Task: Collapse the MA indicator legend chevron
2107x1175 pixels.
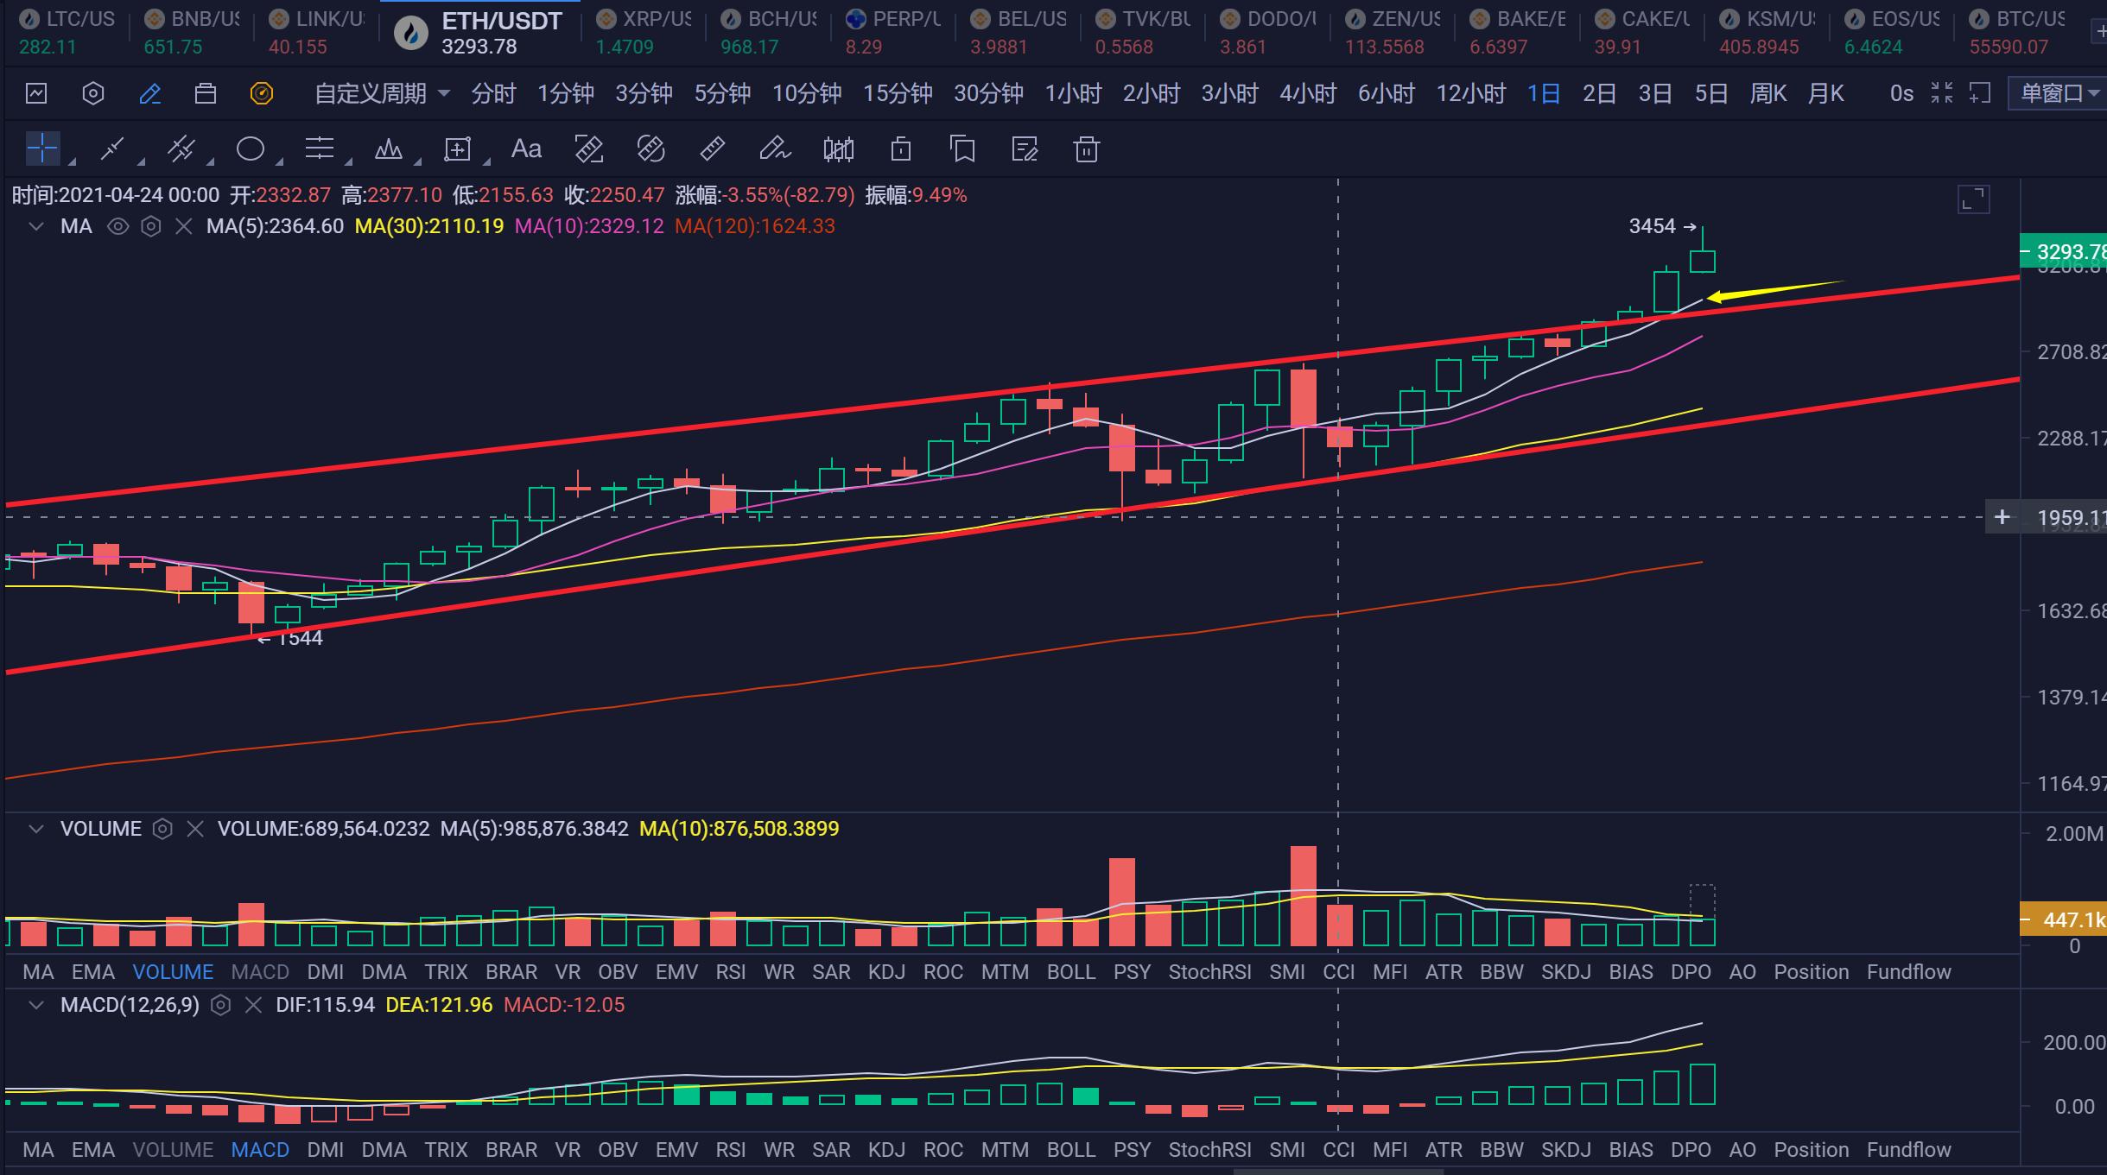Action: [36, 227]
